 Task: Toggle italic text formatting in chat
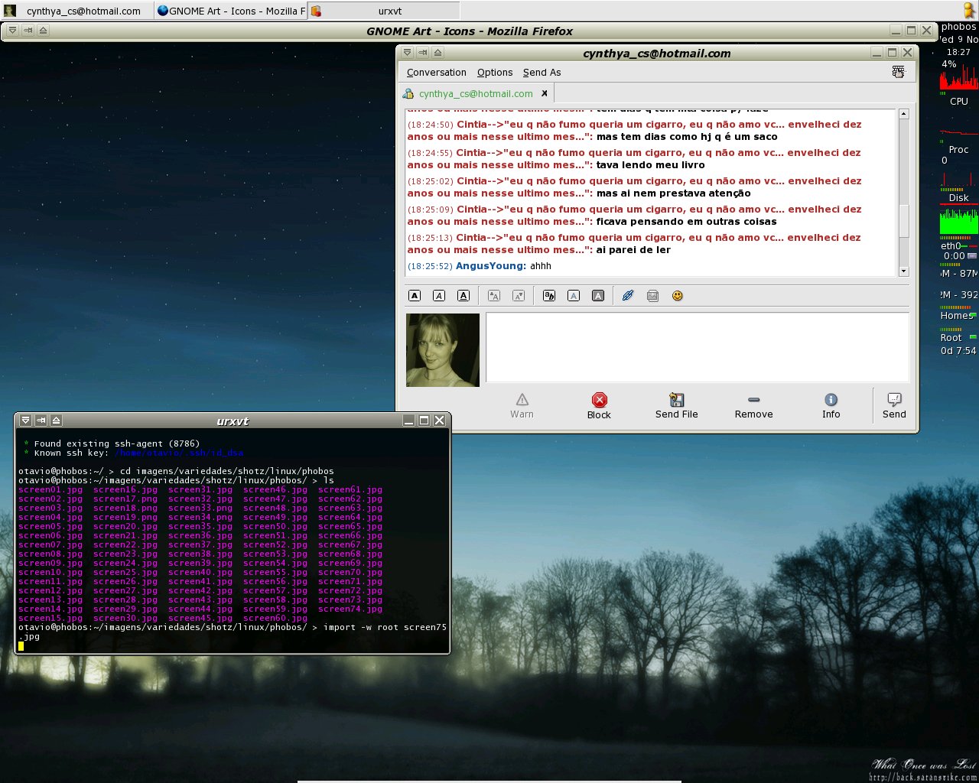[x=439, y=296]
